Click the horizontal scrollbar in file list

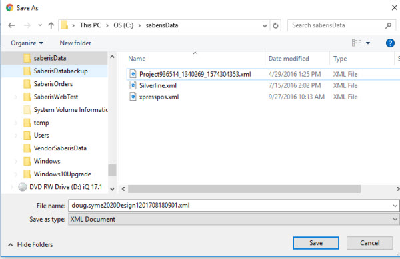(x=244, y=189)
